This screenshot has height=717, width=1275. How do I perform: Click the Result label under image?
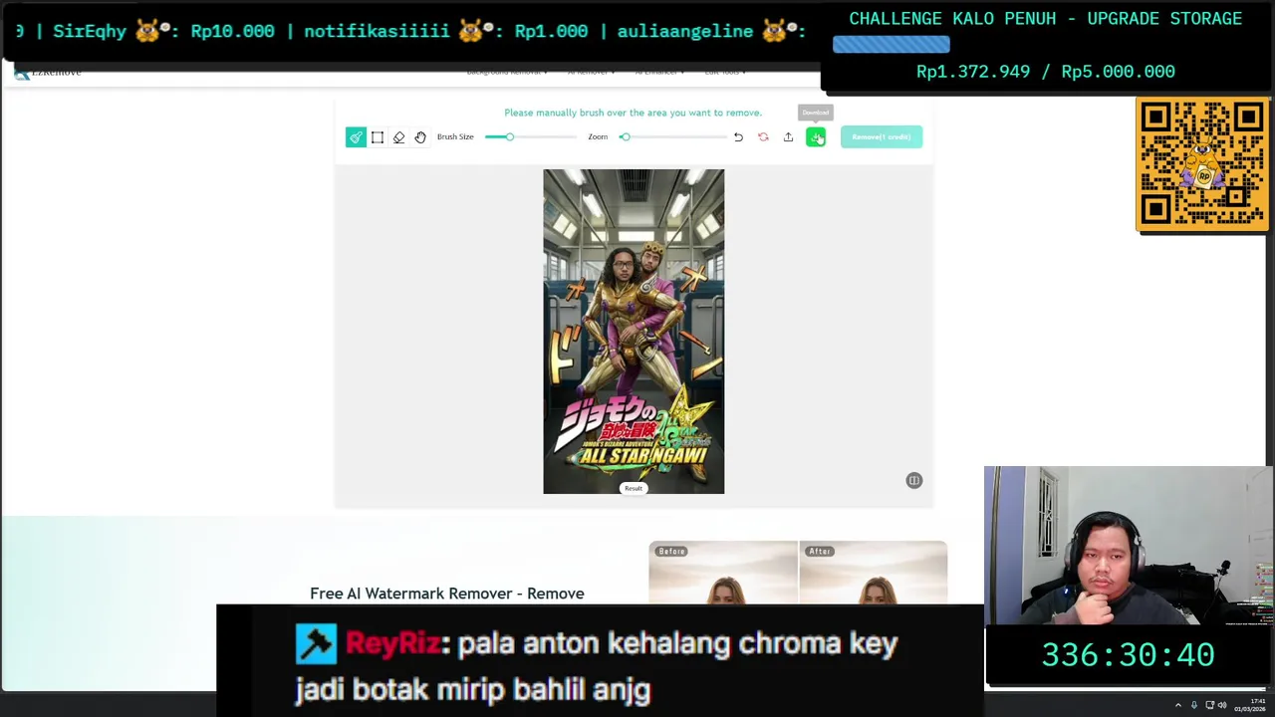(634, 488)
